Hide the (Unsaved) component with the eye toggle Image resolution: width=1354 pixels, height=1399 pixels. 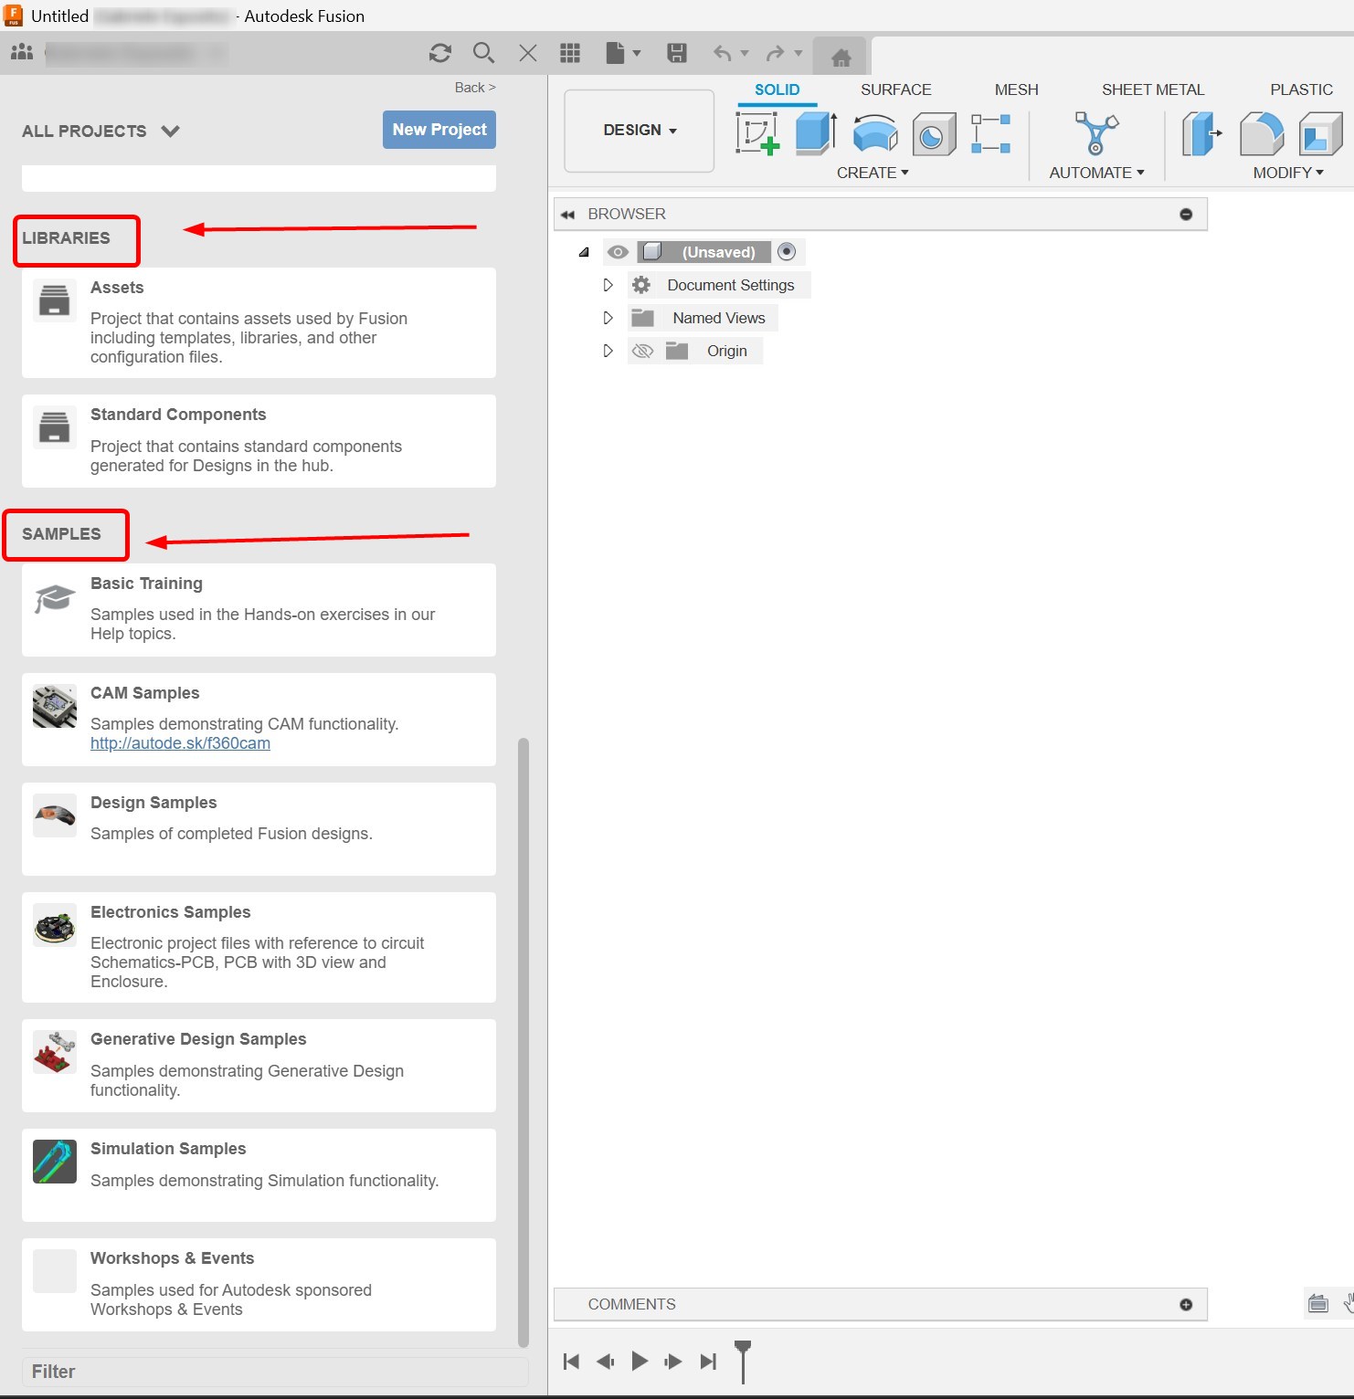pyautogui.click(x=619, y=252)
